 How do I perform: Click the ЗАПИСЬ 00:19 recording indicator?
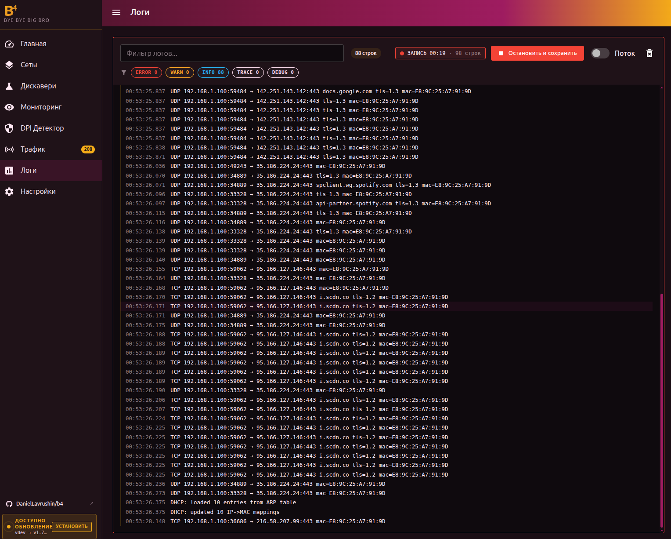[x=440, y=53]
